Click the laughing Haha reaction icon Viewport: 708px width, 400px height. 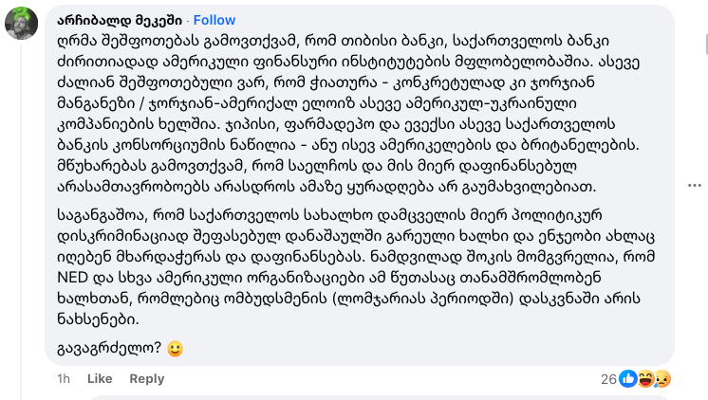[645, 378]
